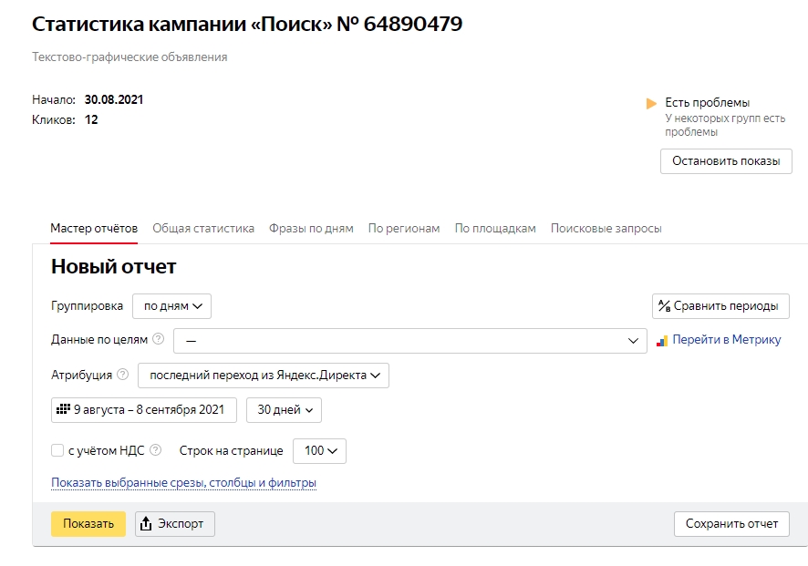Viewport: 808px width, 566px height.
Task: Click the Новый отчет heading
Action: pos(113,267)
